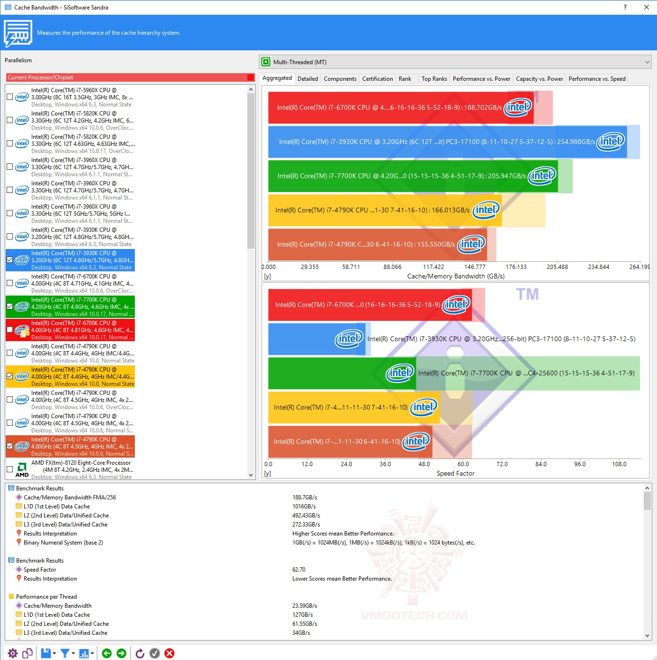Click the results panel scroll-down arrow

[647, 635]
